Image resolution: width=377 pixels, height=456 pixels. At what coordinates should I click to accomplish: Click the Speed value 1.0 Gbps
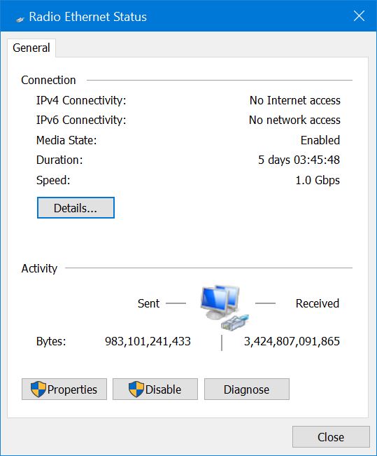click(x=318, y=180)
